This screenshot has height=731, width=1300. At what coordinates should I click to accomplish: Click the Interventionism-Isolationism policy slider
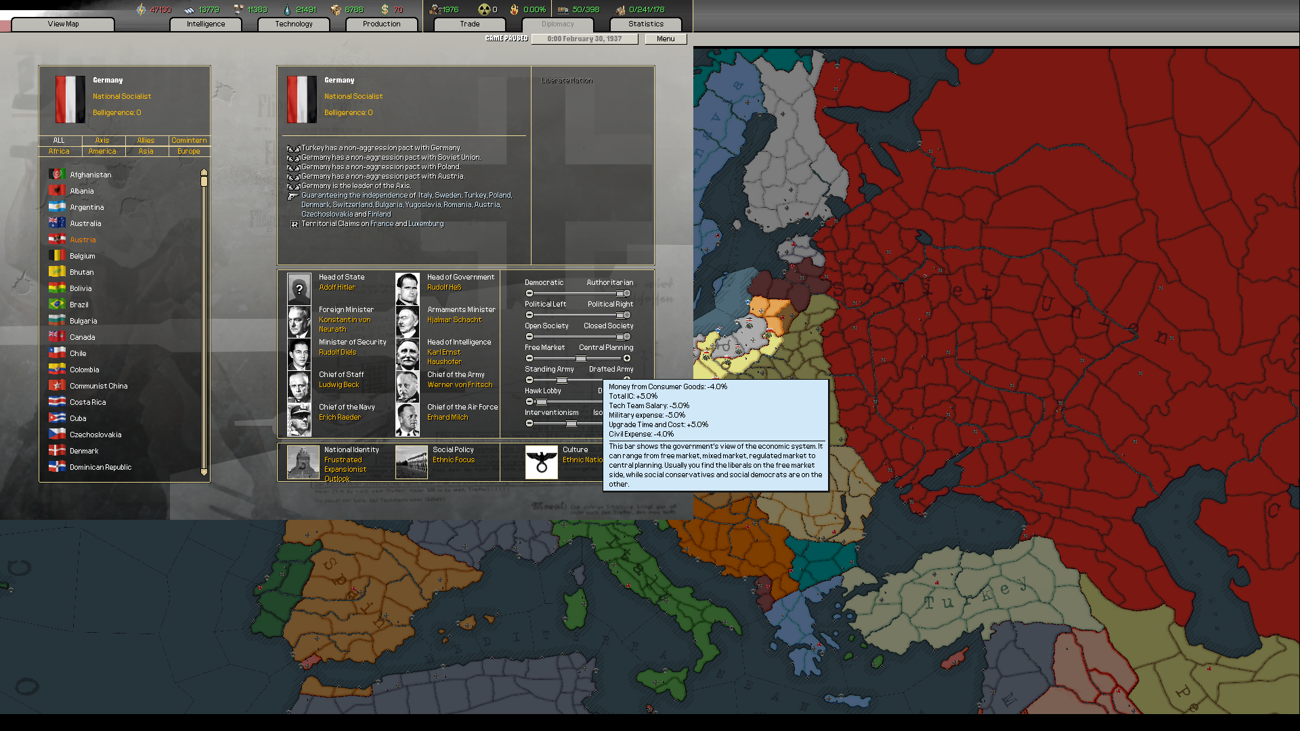click(x=572, y=423)
